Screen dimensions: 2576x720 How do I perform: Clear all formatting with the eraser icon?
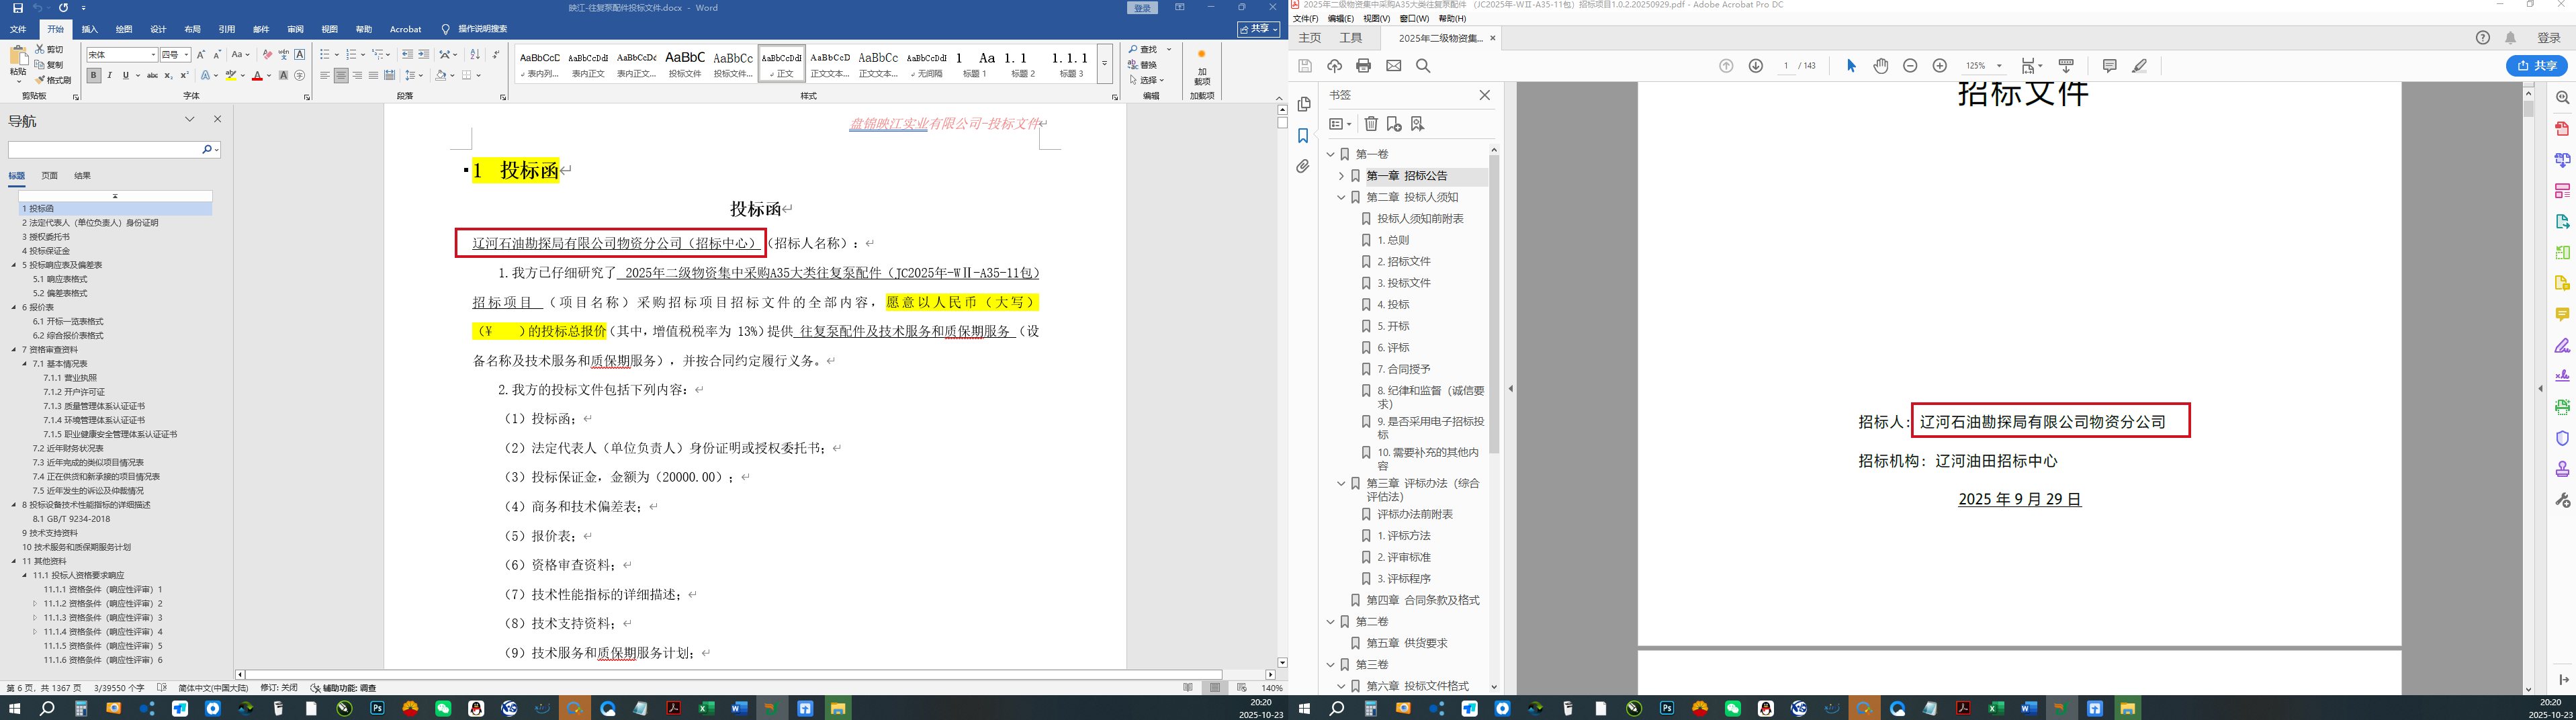(267, 54)
